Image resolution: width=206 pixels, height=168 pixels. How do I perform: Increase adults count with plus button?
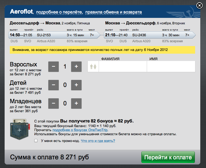[x=76, y=66]
